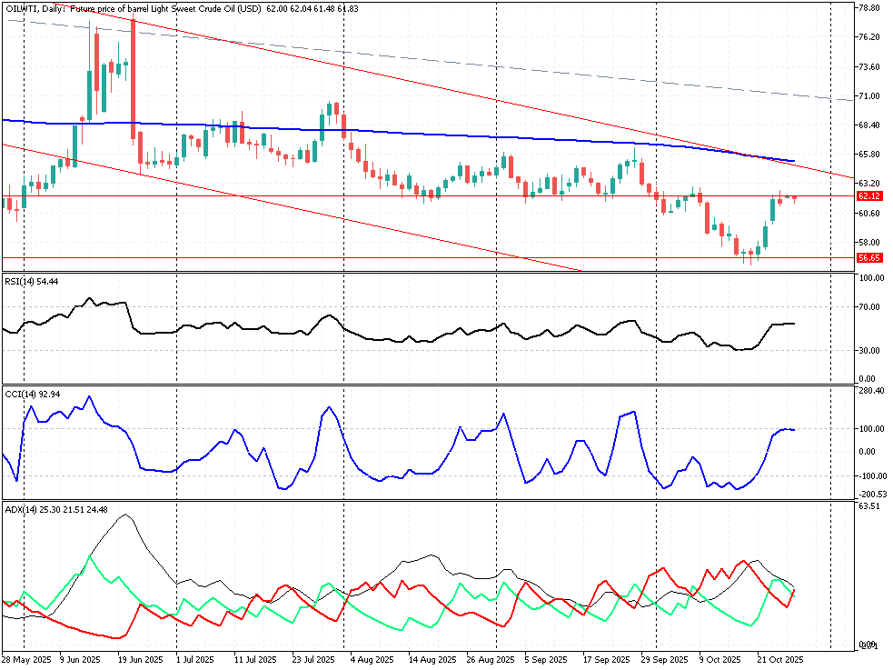Click the -200.53 value on CCI scale
The image size is (893, 670).
[x=870, y=491]
